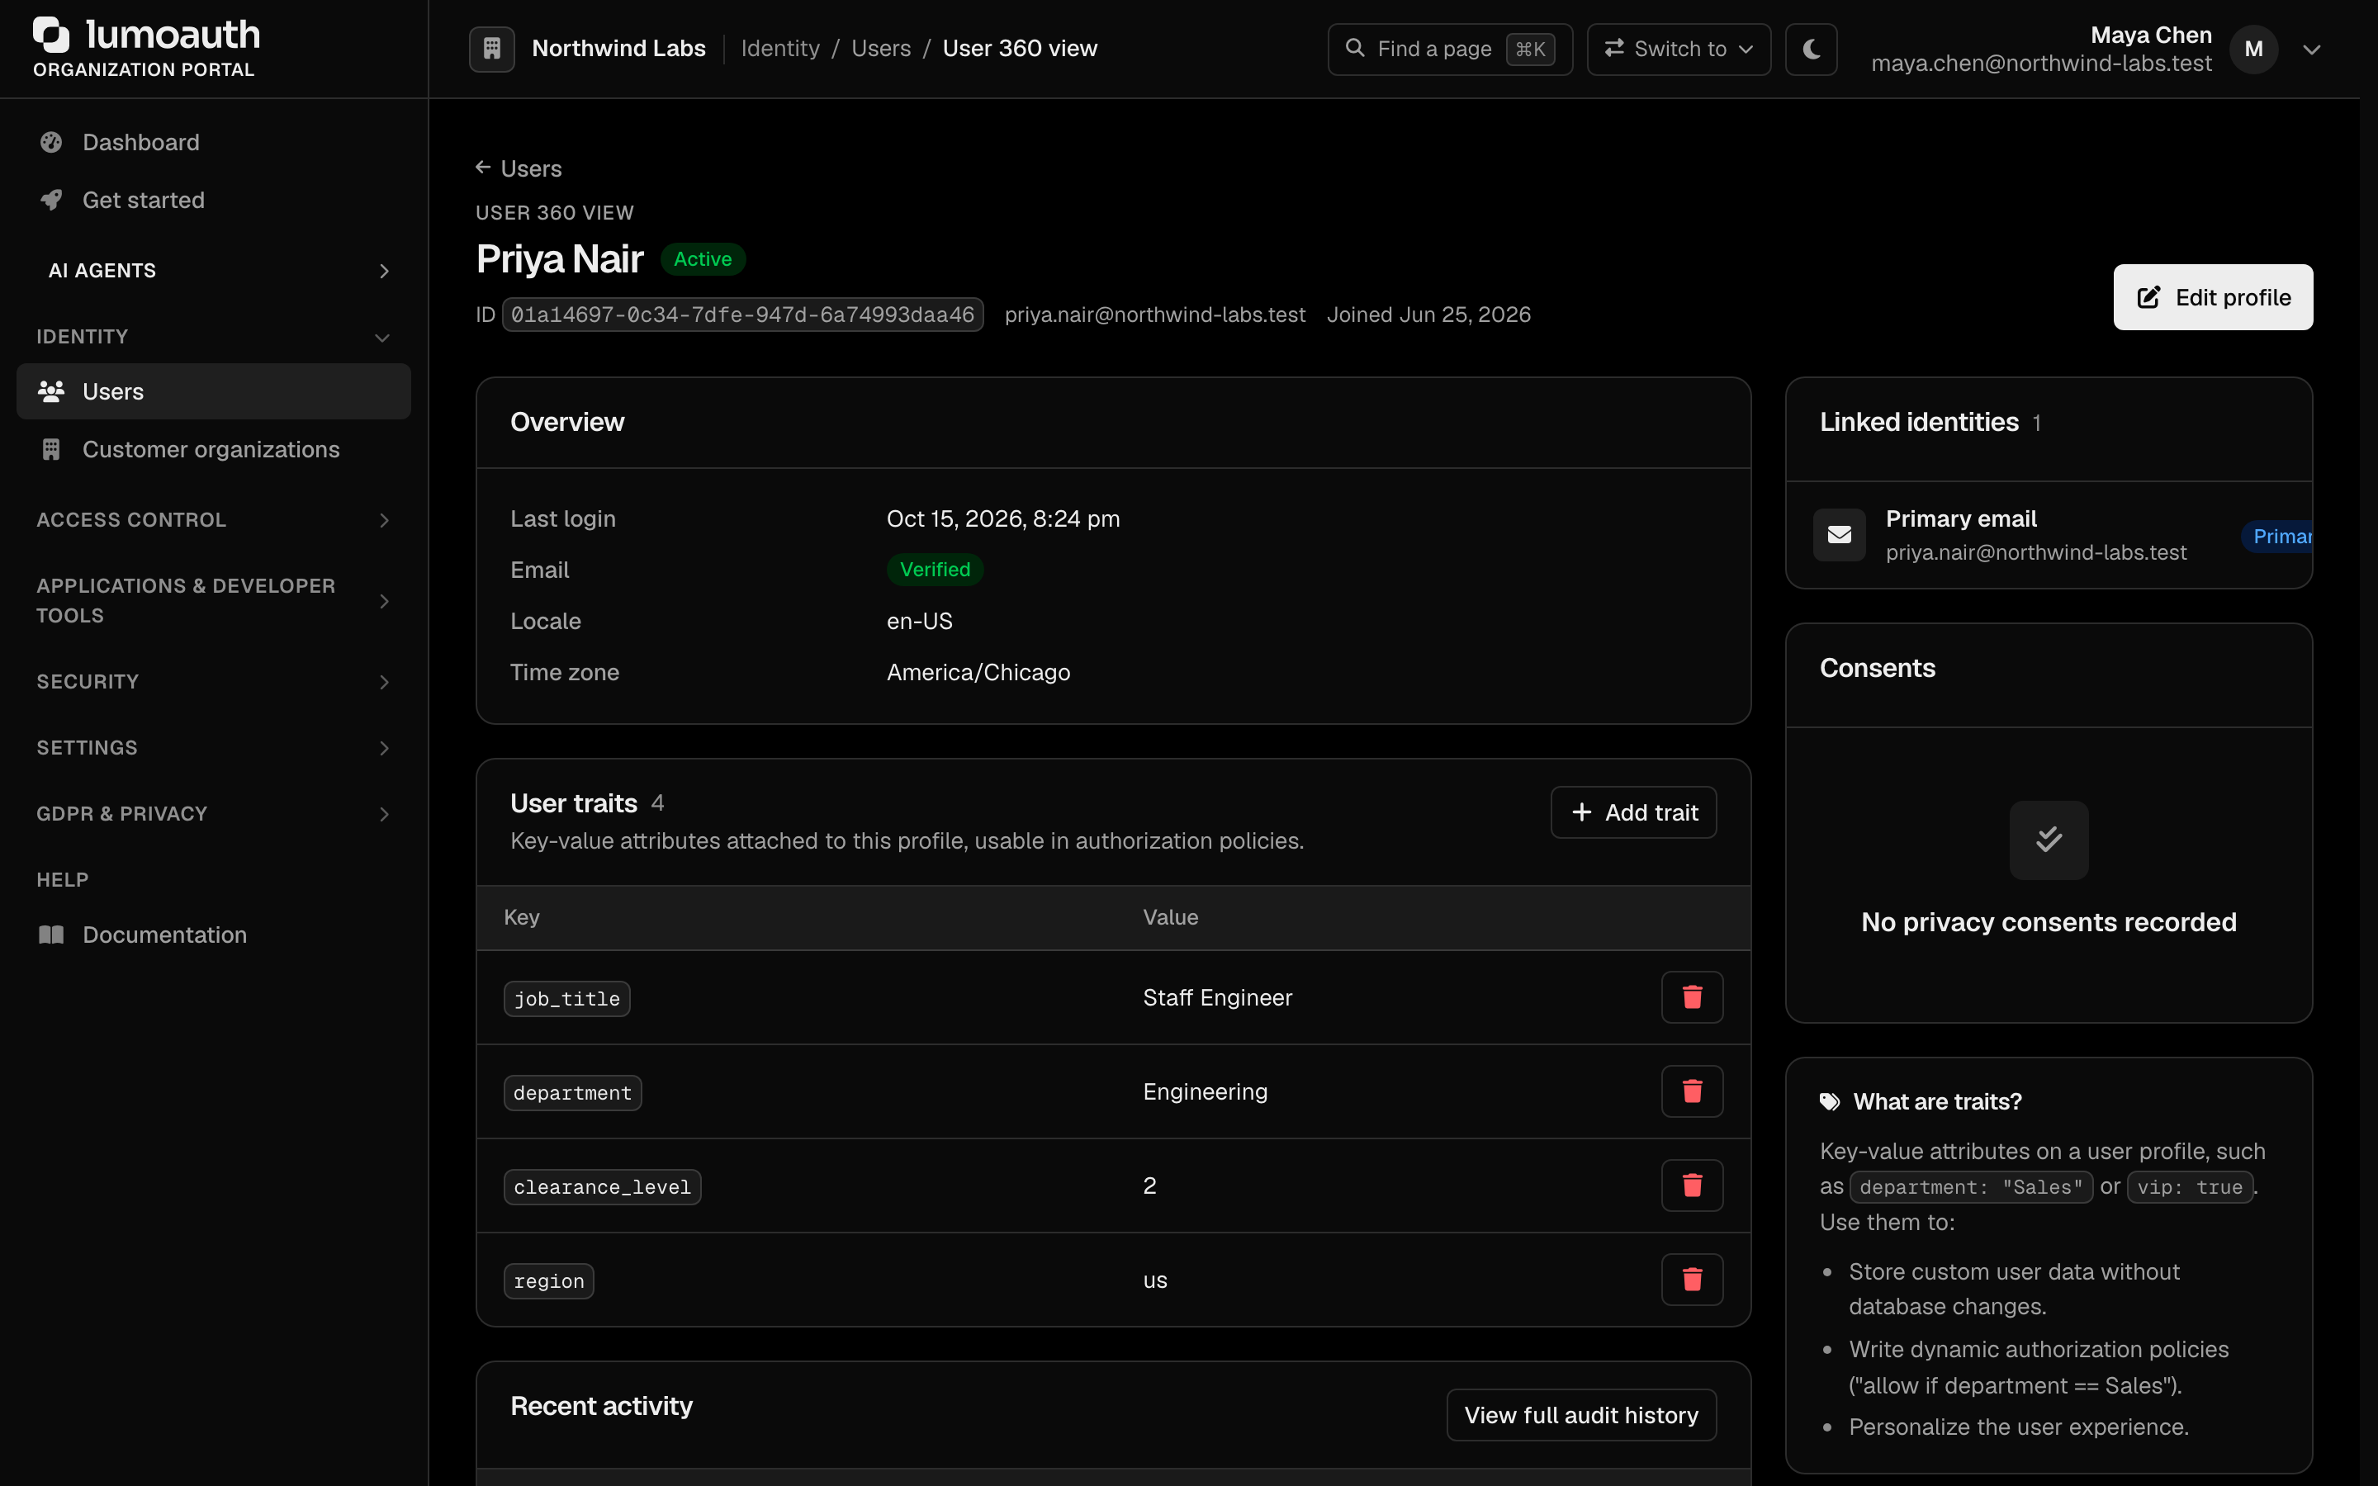The height and width of the screenshot is (1486, 2378).
Task: Click the Maya Chen avatar circle
Action: [x=2253, y=50]
